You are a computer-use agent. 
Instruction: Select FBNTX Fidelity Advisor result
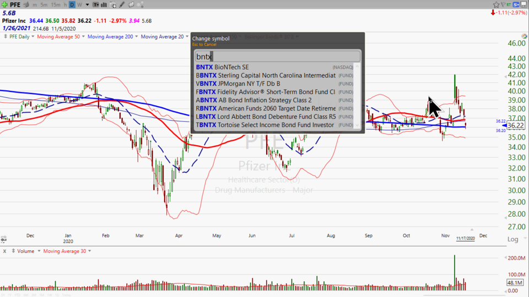pyautogui.click(x=274, y=92)
